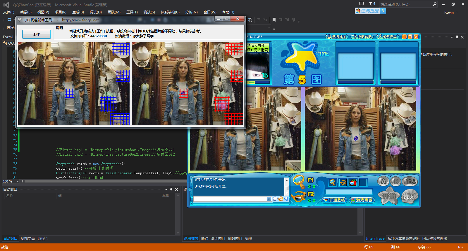Click the game chat input field
468x251 pixels.
click(230, 199)
